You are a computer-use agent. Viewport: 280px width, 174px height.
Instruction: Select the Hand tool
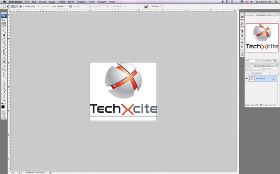point(4,96)
